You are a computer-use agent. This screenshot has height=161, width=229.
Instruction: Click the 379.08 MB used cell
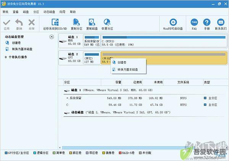tap(135, 98)
